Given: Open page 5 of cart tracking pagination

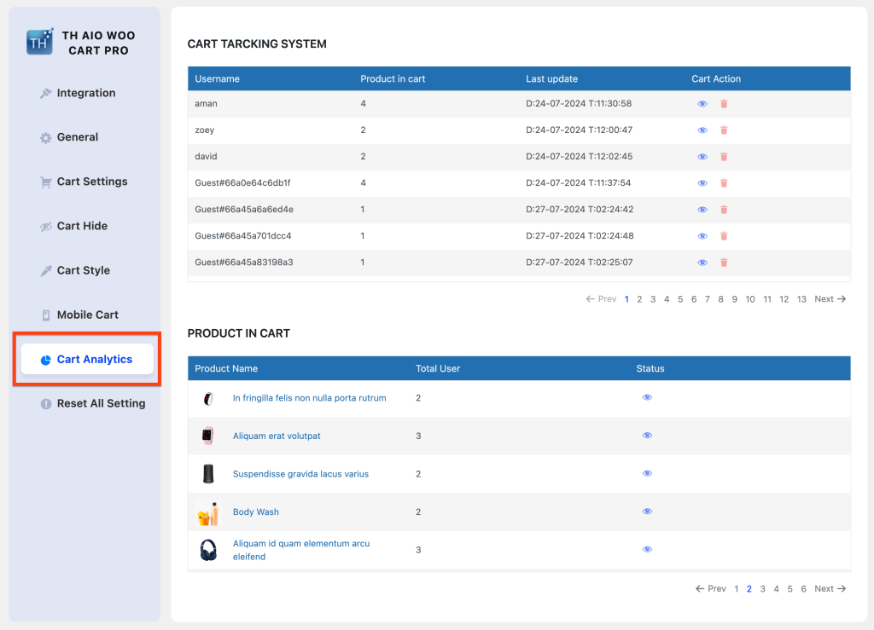Looking at the screenshot, I should [680, 298].
